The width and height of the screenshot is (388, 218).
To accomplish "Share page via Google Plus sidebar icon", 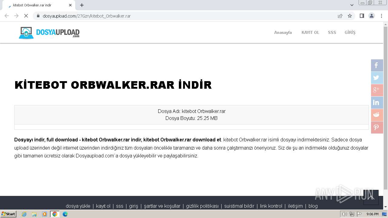I will 377,90.
